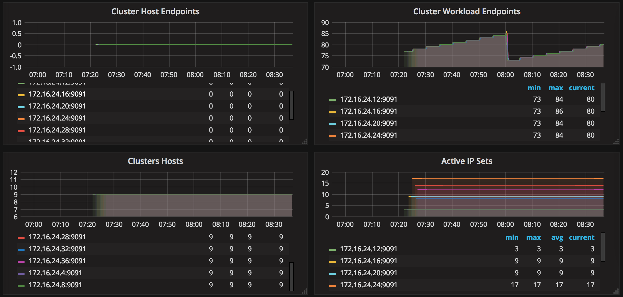
Task: Toggle series 172.16.24.36:9091 in Clusters Hosts
Action: 57,261
